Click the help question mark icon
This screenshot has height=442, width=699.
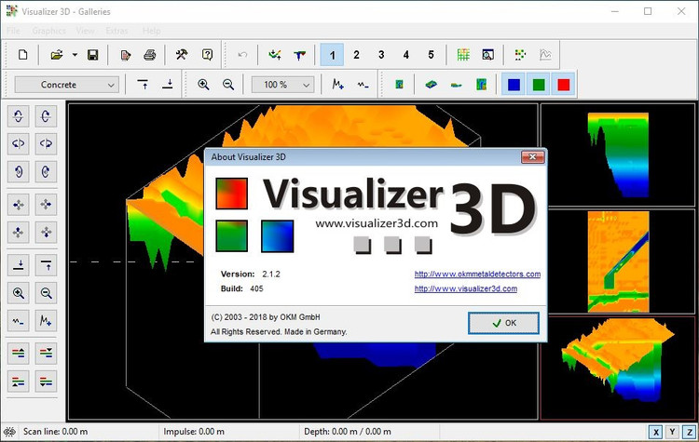(207, 56)
